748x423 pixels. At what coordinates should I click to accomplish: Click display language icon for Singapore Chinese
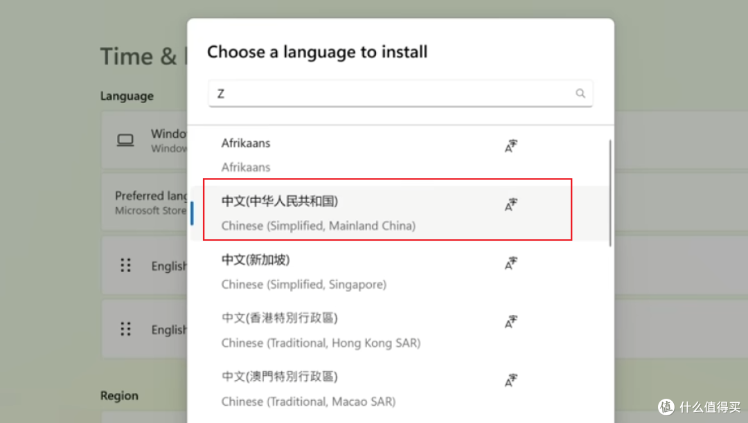coord(511,263)
